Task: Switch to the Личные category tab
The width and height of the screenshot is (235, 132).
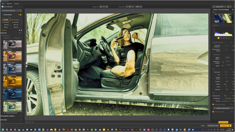Action: coord(10,17)
